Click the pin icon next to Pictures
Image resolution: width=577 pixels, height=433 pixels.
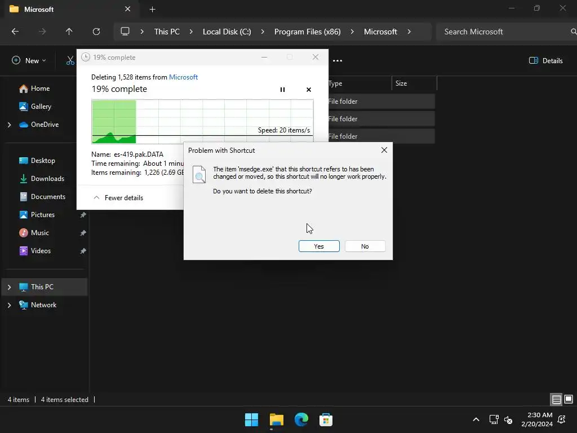(x=83, y=215)
